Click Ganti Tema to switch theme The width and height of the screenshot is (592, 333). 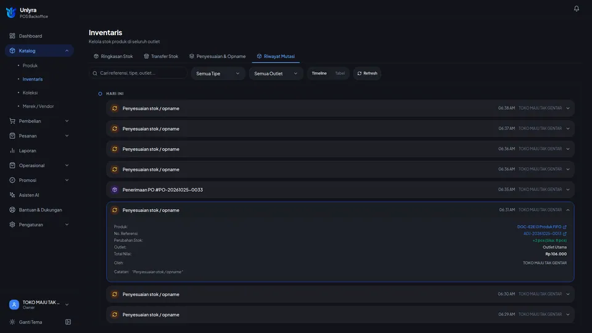[x=30, y=322]
